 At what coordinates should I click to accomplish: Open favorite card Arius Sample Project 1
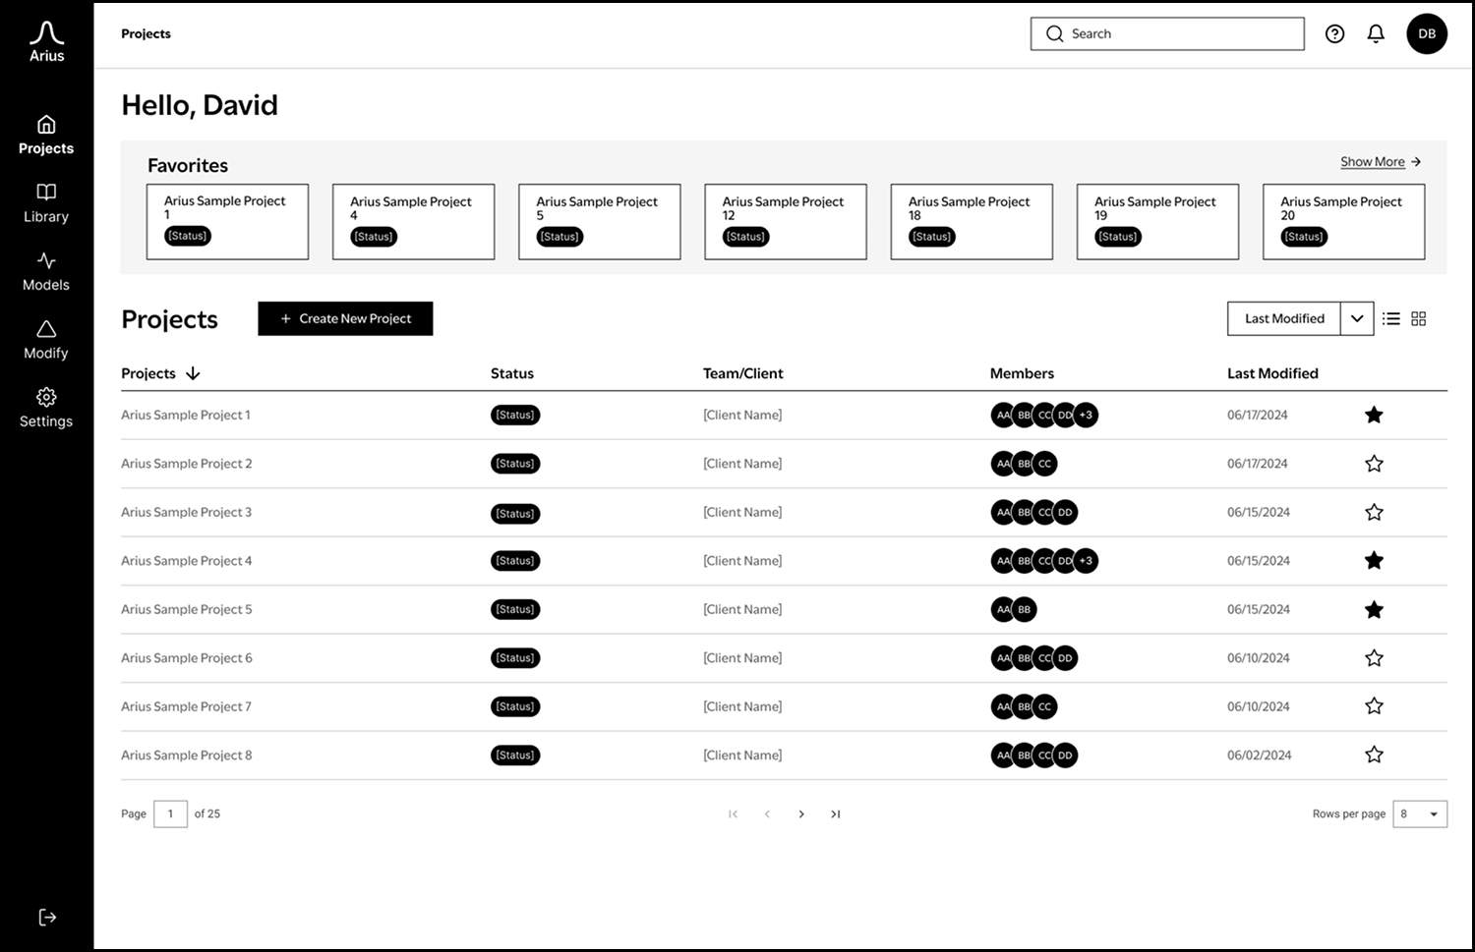coord(227,222)
